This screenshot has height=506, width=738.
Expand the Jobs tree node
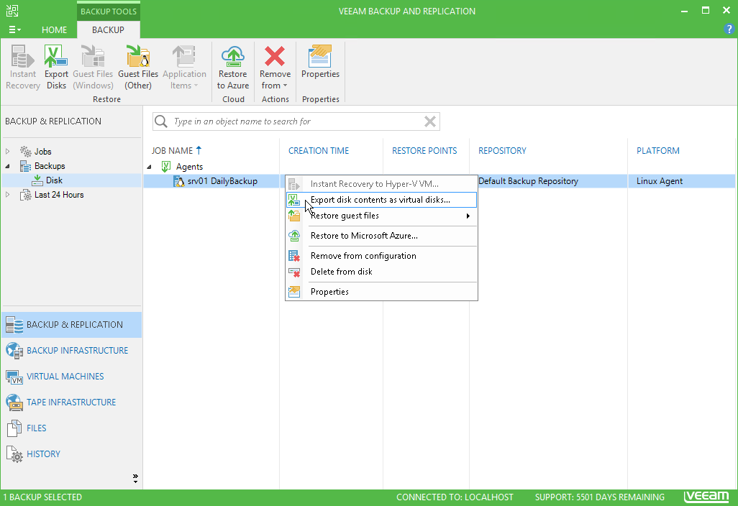click(x=7, y=152)
